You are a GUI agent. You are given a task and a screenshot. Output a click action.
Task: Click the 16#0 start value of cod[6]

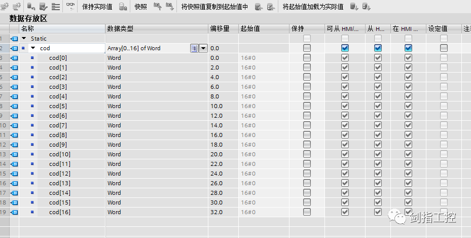(264, 116)
